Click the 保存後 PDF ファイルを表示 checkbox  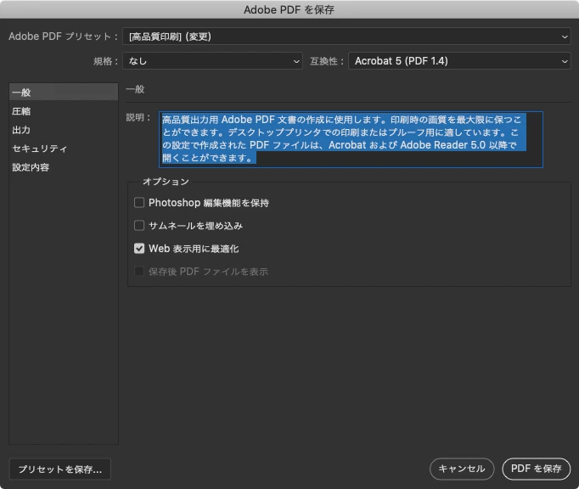tap(139, 272)
